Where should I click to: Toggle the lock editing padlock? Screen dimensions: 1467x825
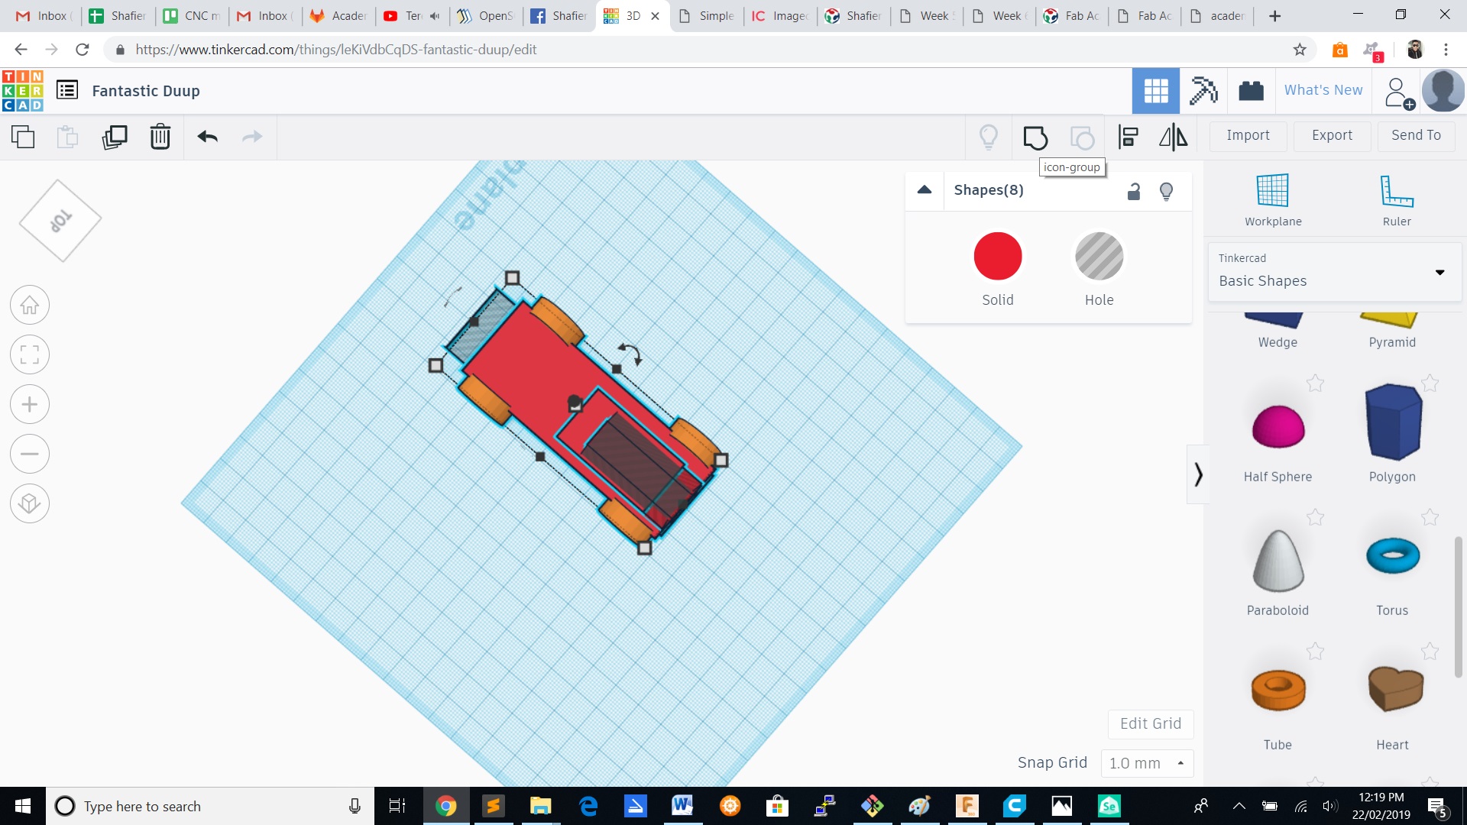pos(1134,191)
